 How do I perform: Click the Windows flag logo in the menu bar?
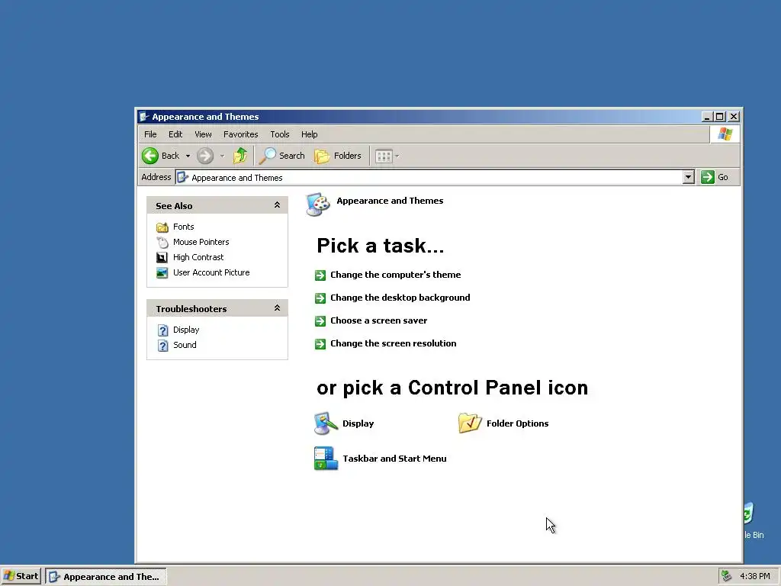pyautogui.click(x=725, y=134)
